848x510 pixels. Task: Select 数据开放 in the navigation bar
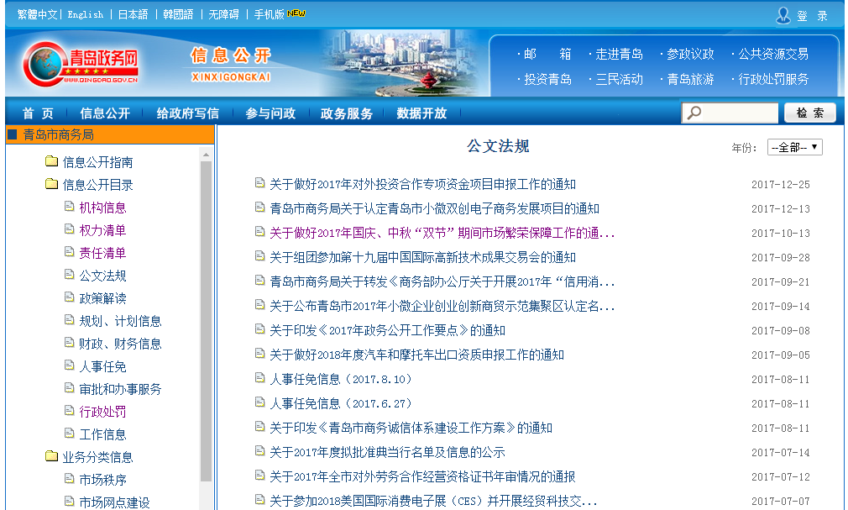[421, 113]
